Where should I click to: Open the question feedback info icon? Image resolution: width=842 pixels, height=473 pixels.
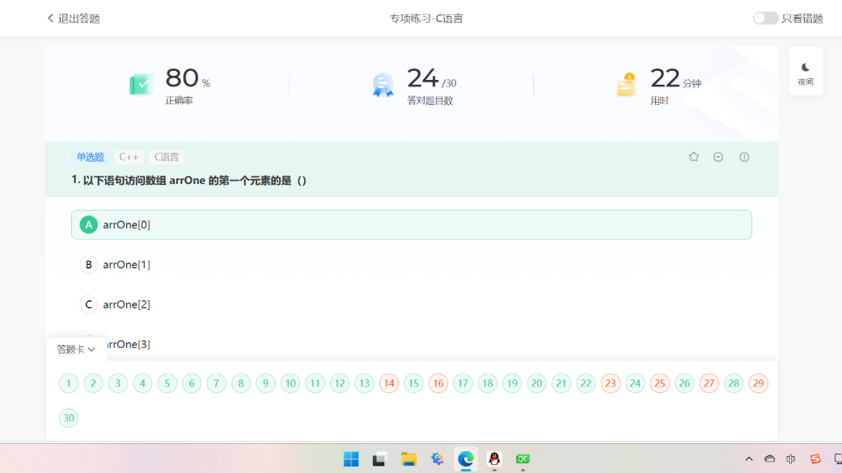743,157
